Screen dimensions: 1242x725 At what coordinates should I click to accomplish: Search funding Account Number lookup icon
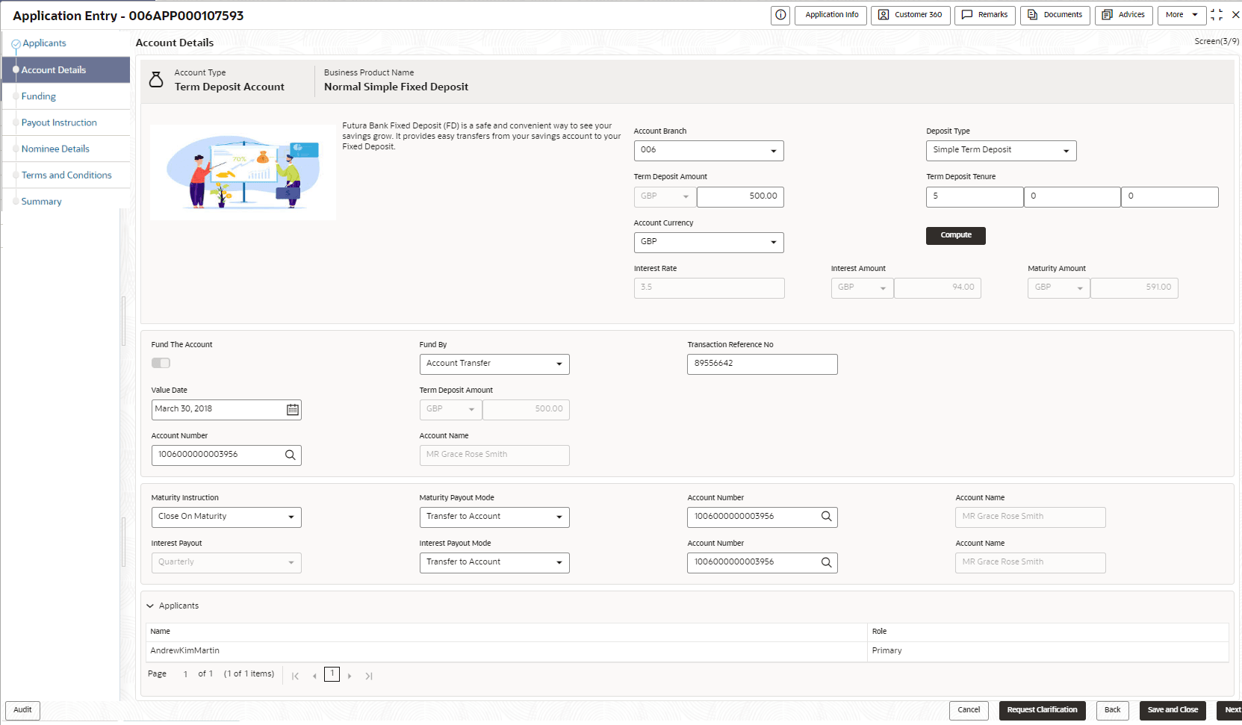[291, 455]
